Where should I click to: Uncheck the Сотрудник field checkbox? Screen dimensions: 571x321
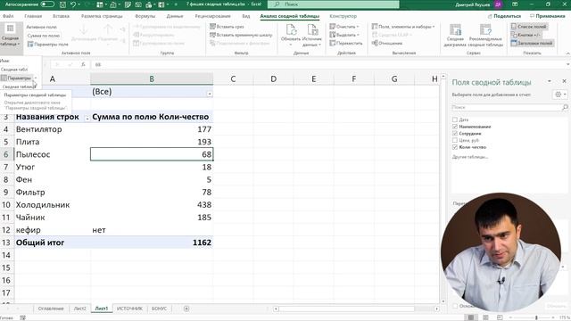tap(455, 133)
